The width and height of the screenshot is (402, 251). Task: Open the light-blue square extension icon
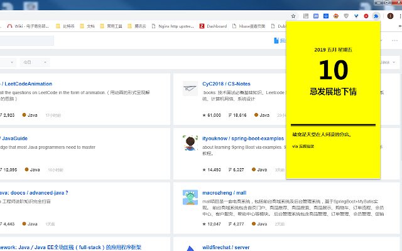(x=316, y=16)
